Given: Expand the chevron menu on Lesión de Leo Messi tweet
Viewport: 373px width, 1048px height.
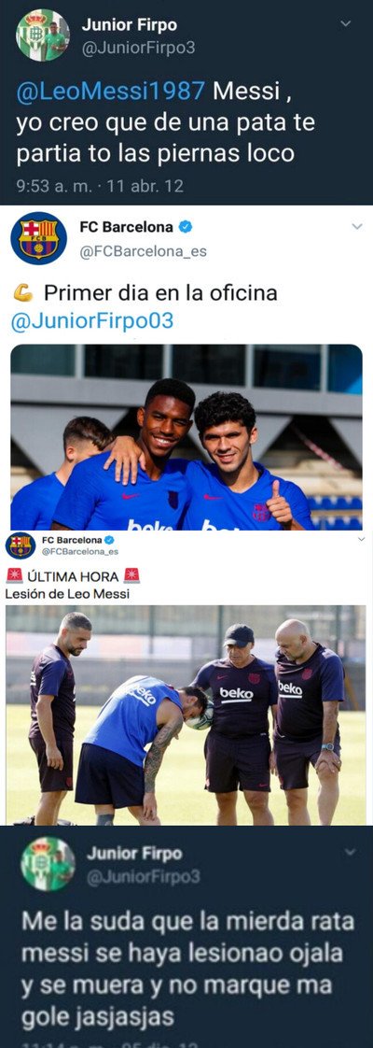Looking at the screenshot, I should 361,539.
